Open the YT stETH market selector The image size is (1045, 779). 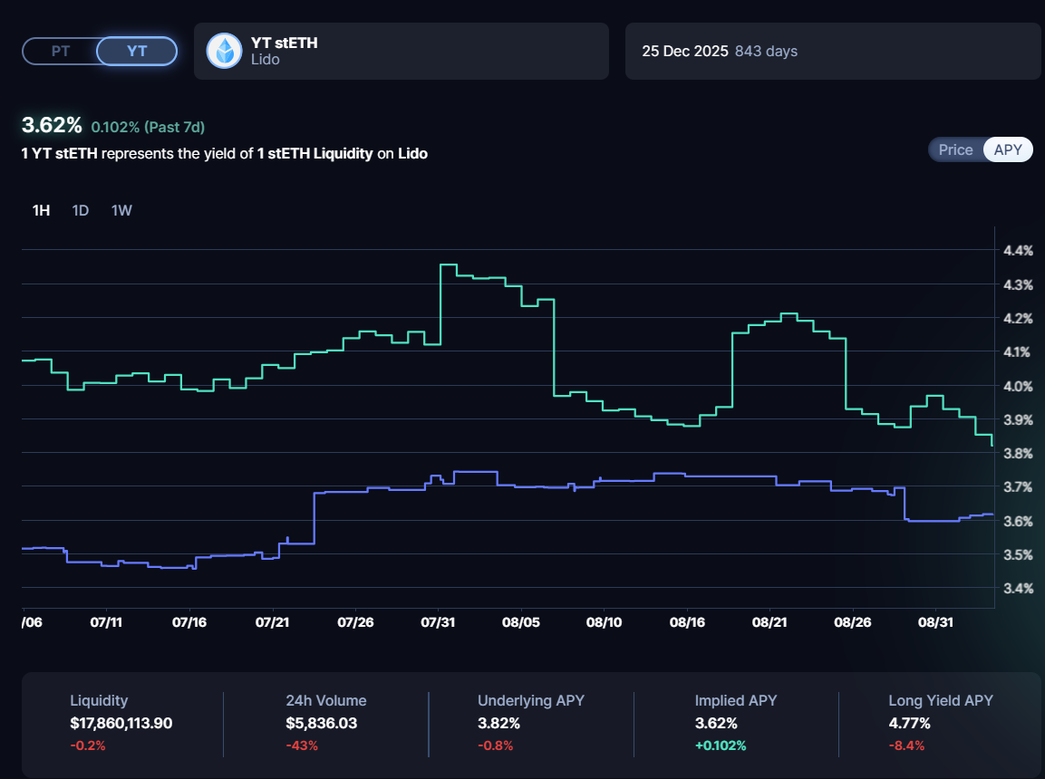point(401,51)
